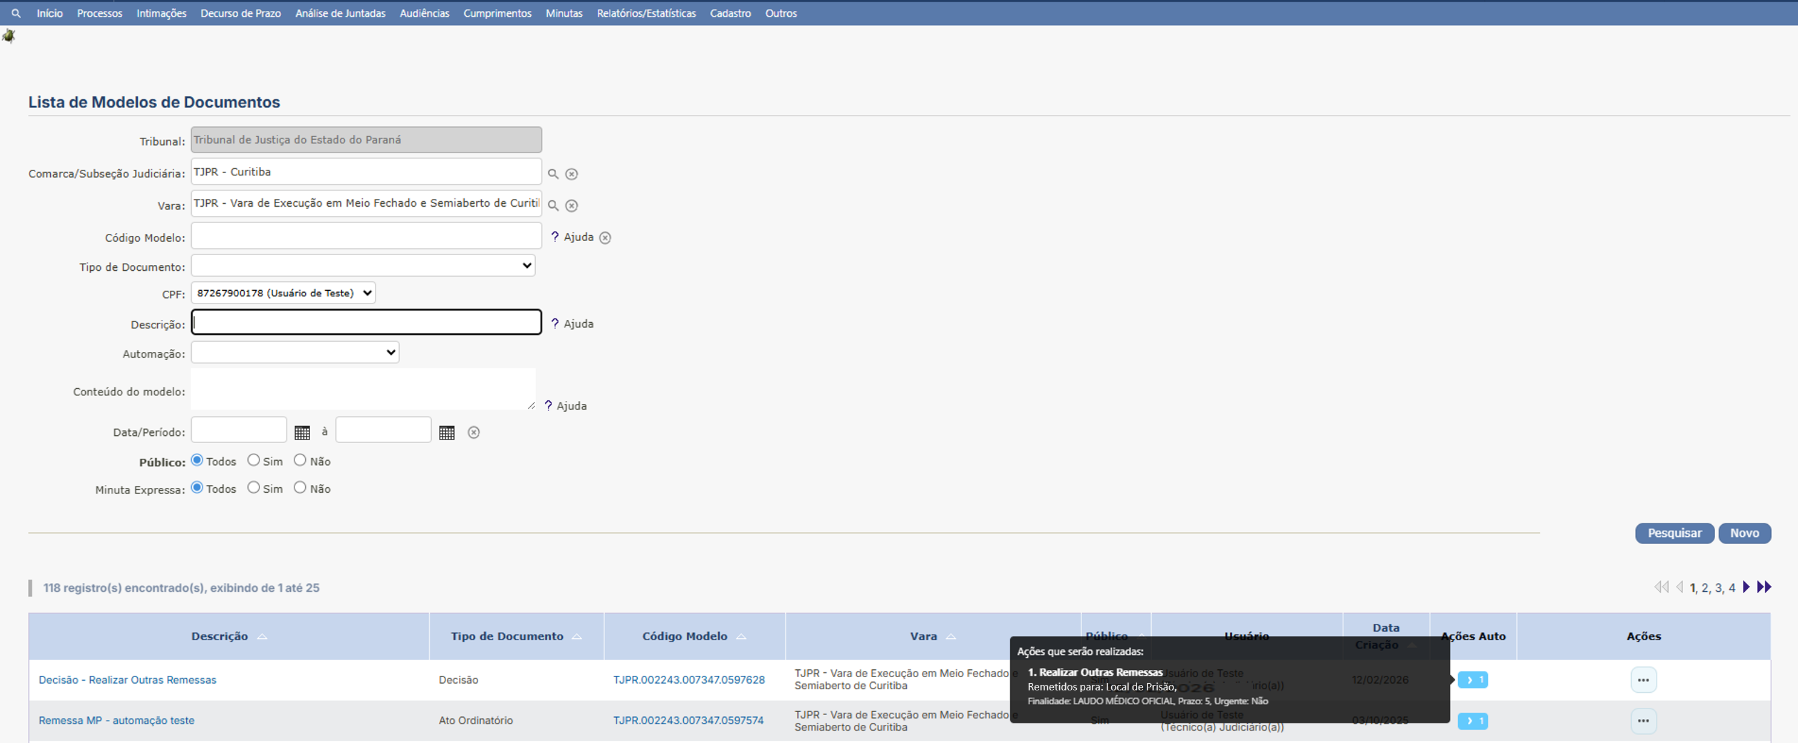
Task: Click the auto actions badge for Decisão row
Action: pyautogui.click(x=1473, y=680)
